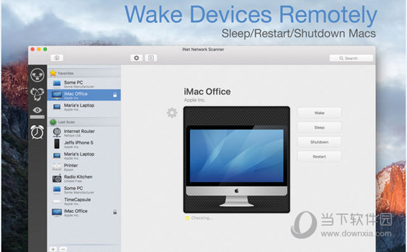
Task: Click the Wake button
Action: pos(319,113)
